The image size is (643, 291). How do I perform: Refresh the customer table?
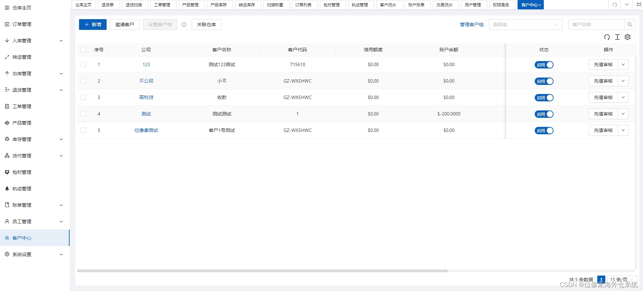607,37
